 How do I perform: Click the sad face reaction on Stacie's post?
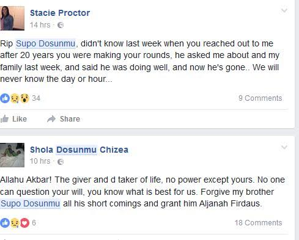15,98
